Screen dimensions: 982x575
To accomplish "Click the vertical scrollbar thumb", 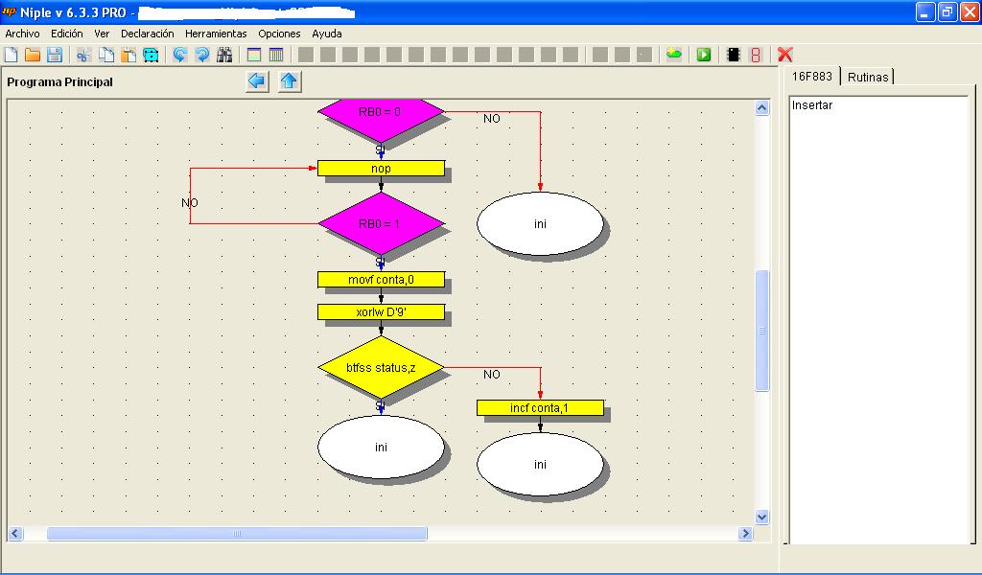I will (x=761, y=331).
